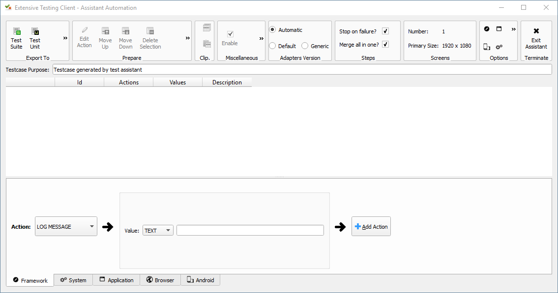
Task: Select the Generic adapters version
Action: (x=315, y=46)
